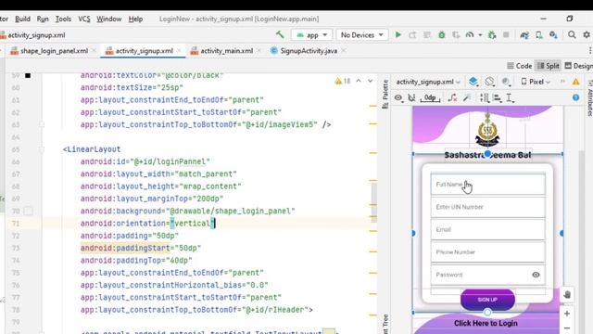Image resolution: width=593 pixels, height=334 pixels.
Task: Click Infer Constraints magic wand icon
Action: click(x=467, y=98)
